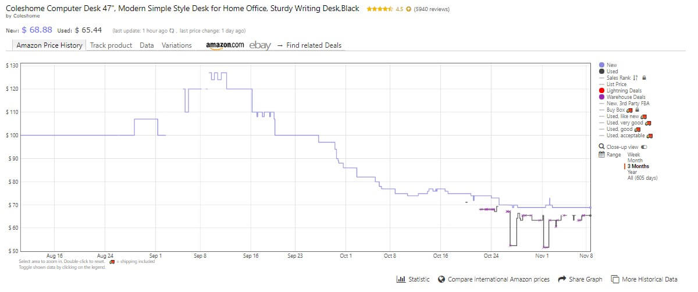Click the Compare international prices globe icon
This screenshot has height=292, width=698.
point(441,279)
